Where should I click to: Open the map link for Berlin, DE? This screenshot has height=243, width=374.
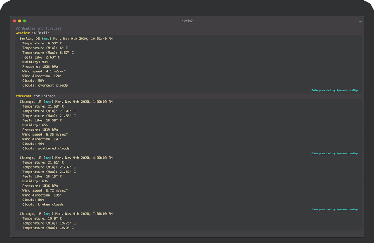pyautogui.click(x=46, y=39)
